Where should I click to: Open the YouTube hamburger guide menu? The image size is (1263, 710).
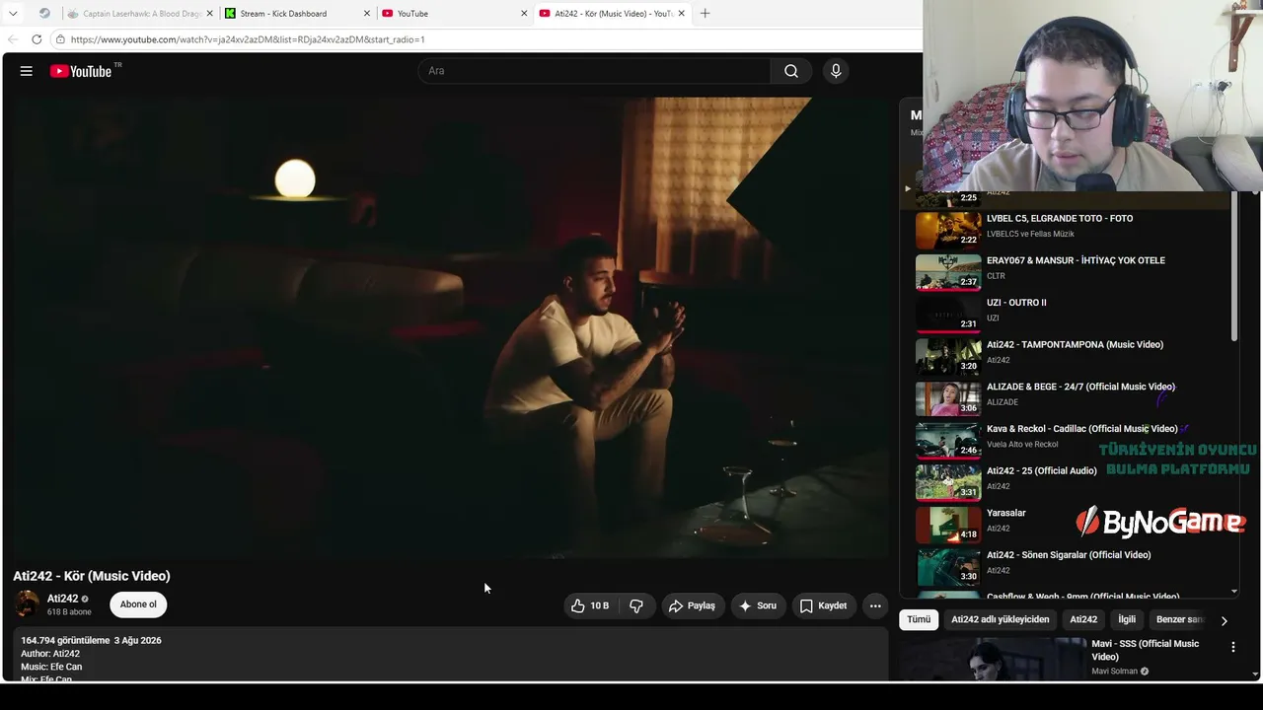(x=27, y=71)
